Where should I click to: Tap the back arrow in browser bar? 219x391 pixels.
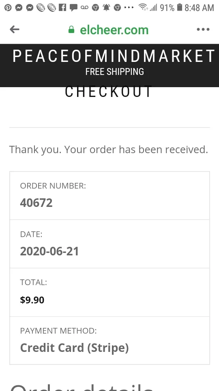point(15,29)
